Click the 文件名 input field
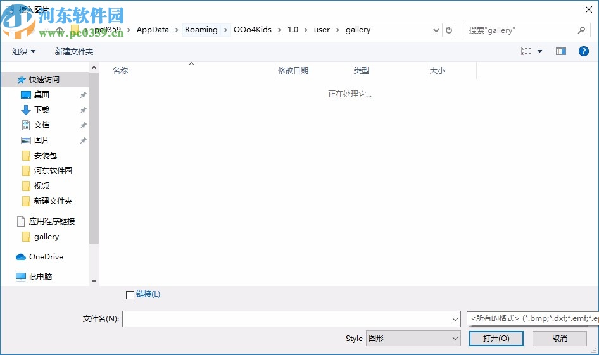Image resolution: width=599 pixels, height=355 pixels. [x=286, y=319]
